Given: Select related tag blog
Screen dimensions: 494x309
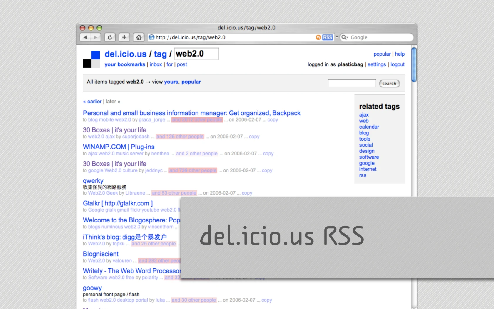Looking at the screenshot, I should [x=364, y=133].
